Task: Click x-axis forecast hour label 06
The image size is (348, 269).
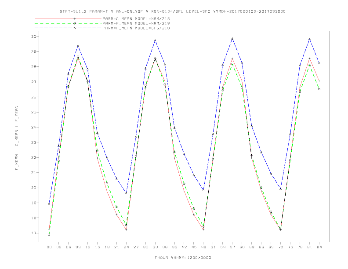Action: [x=69, y=247]
